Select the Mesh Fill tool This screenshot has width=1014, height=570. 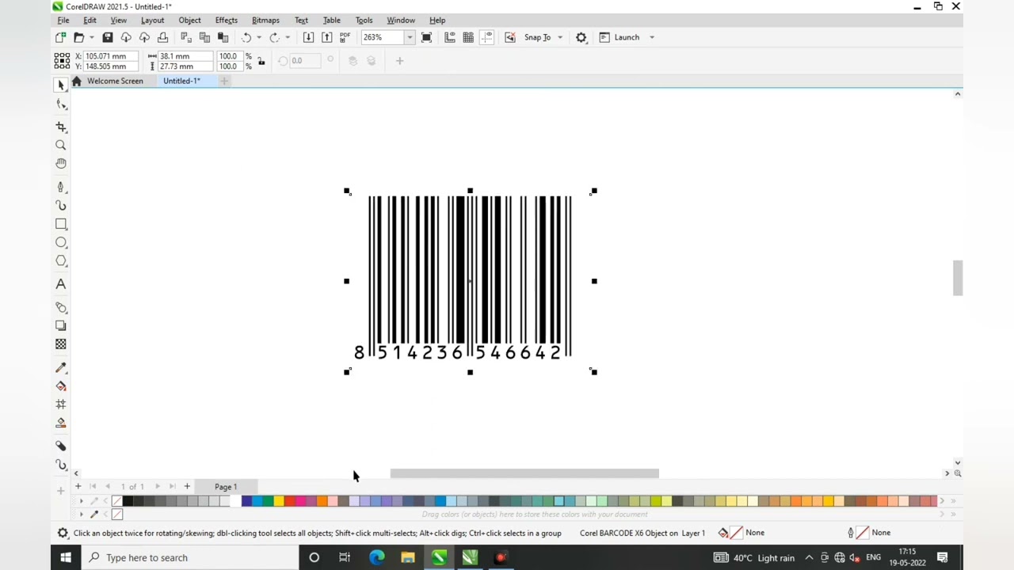click(x=61, y=405)
